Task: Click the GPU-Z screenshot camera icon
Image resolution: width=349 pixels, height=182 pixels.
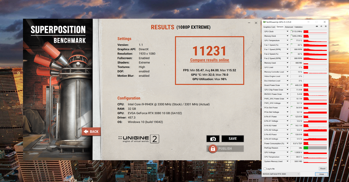Action: 317,27
